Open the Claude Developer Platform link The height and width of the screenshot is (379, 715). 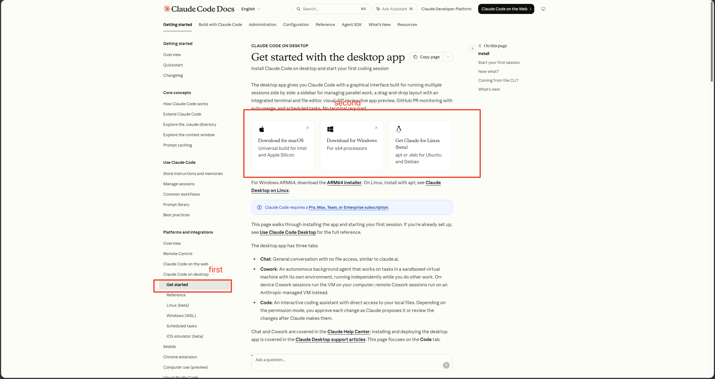tap(446, 9)
